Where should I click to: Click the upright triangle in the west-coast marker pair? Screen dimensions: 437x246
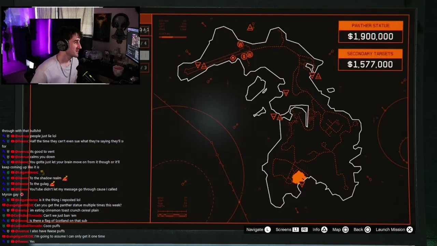280,118
